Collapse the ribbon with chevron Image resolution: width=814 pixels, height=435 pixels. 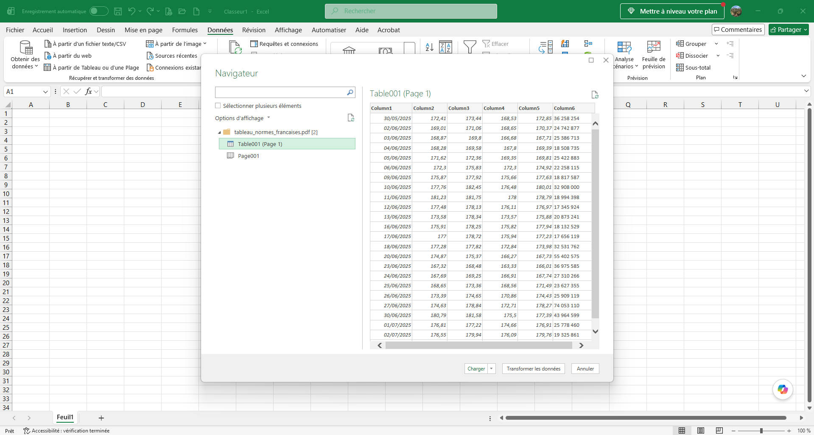(804, 76)
